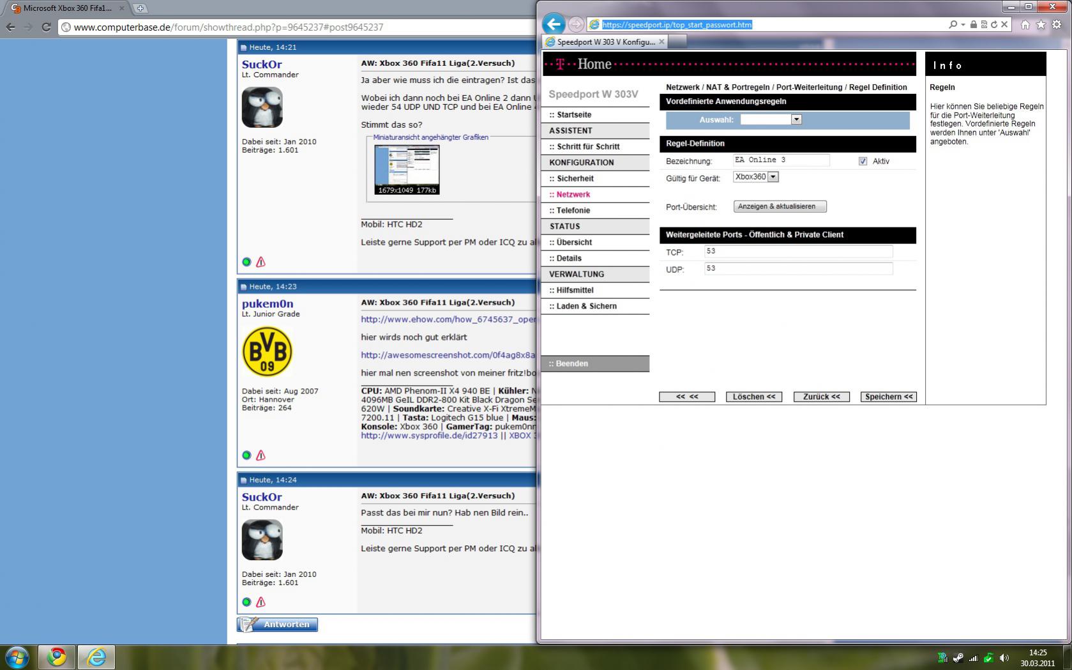This screenshot has height=670, width=1072.
Task: Click the taskbar clock showing 14:25
Action: (x=1038, y=658)
